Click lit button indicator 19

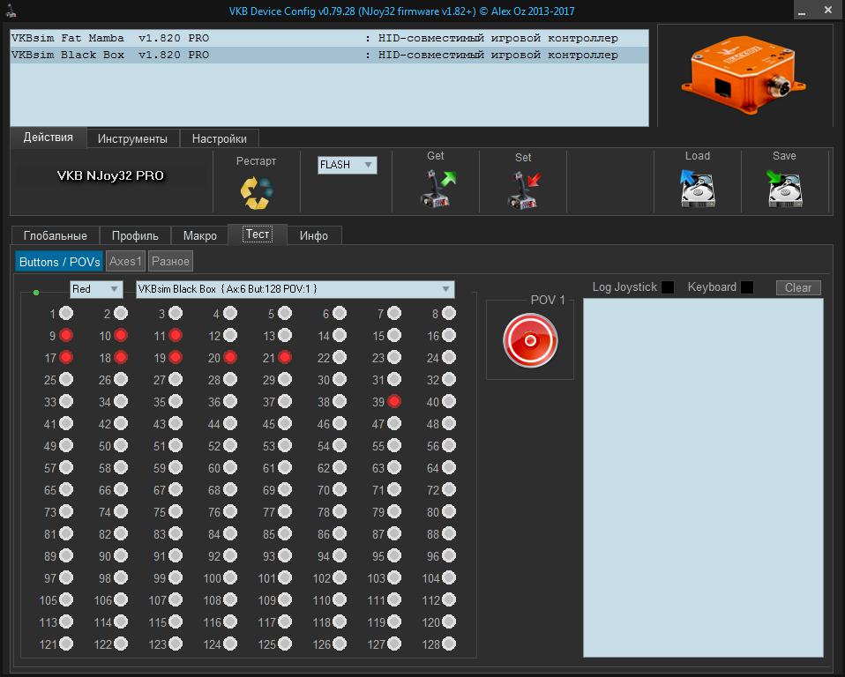[176, 357]
